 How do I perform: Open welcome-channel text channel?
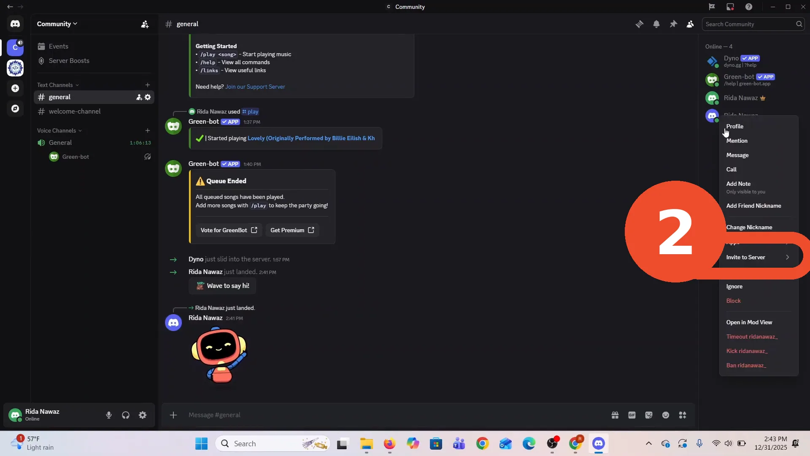coord(94,111)
